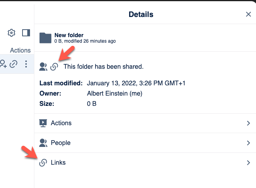The height and width of the screenshot is (188, 256).
Task: Expand the Links section chevron
Action: coord(248,163)
